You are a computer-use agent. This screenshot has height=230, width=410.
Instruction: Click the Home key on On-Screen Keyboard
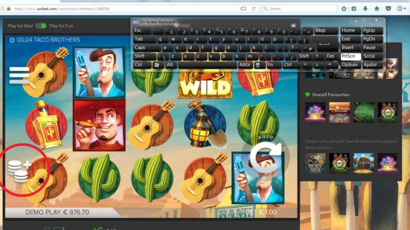(x=350, y=31)
